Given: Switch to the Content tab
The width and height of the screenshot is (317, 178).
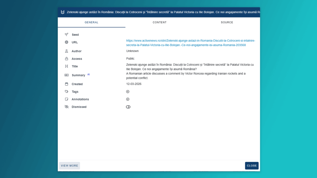Looking at the screenshot, I should click(159, 23).
